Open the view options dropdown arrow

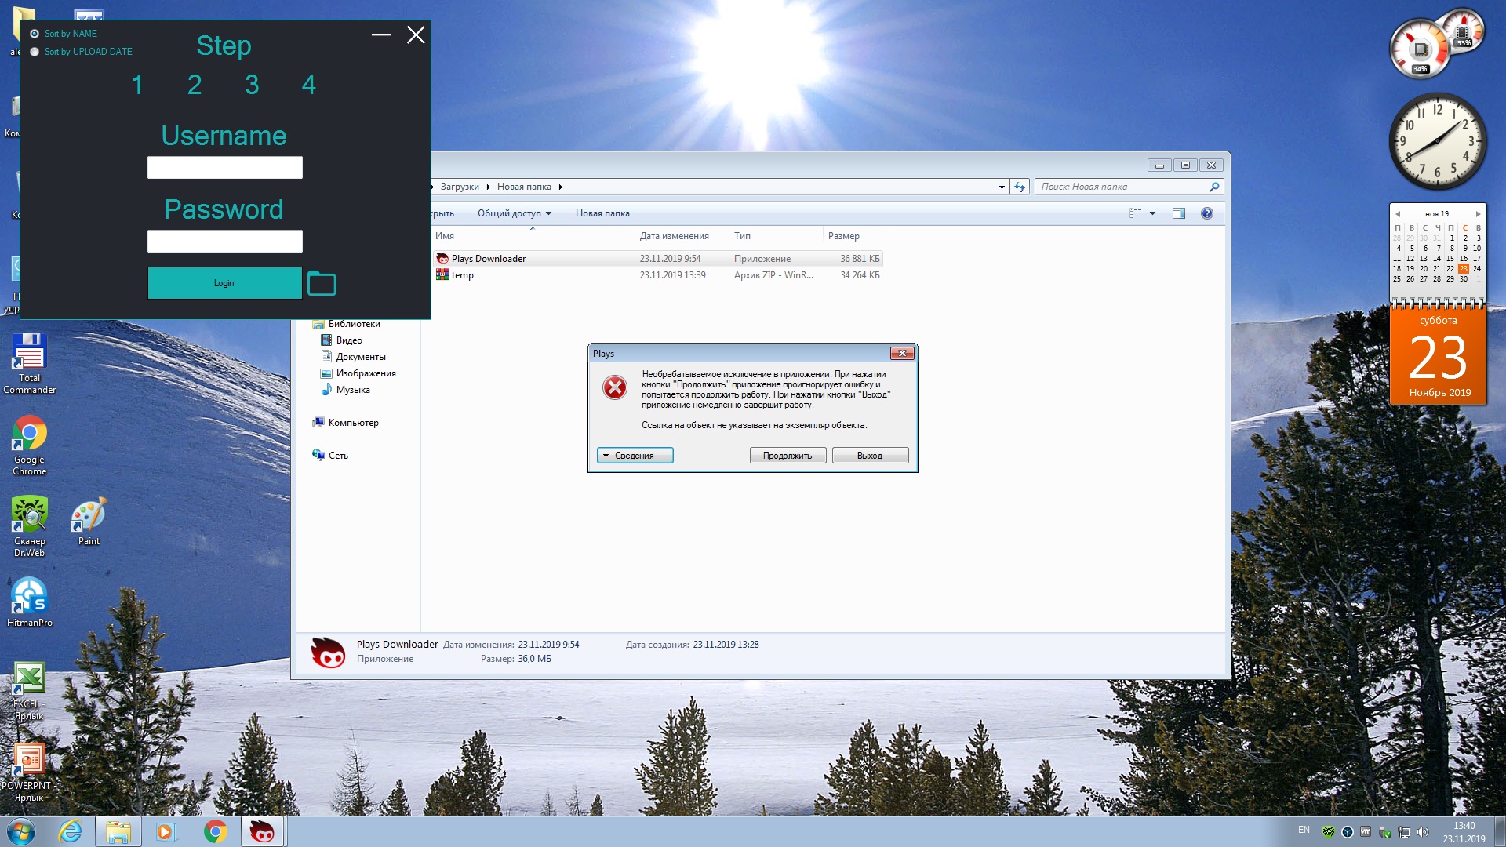coord(1152,213)
